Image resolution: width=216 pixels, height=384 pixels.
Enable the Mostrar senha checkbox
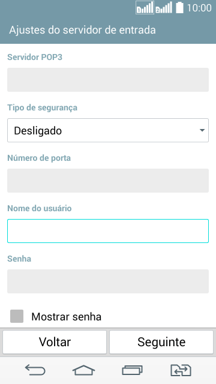[17, 316]
